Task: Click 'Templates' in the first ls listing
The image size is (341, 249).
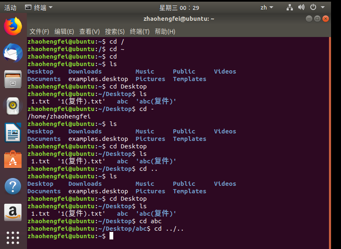Action: tap(190, 79)
